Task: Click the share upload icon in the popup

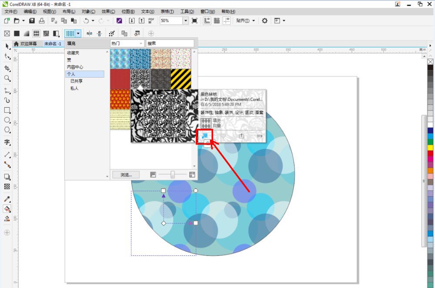Action: pyautogui.click(x=241, y=136)
